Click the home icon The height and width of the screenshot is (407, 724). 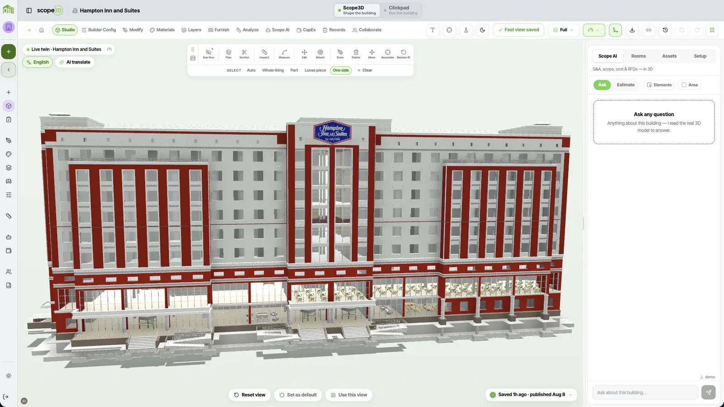pyautogui.click(x=41, y=30)
